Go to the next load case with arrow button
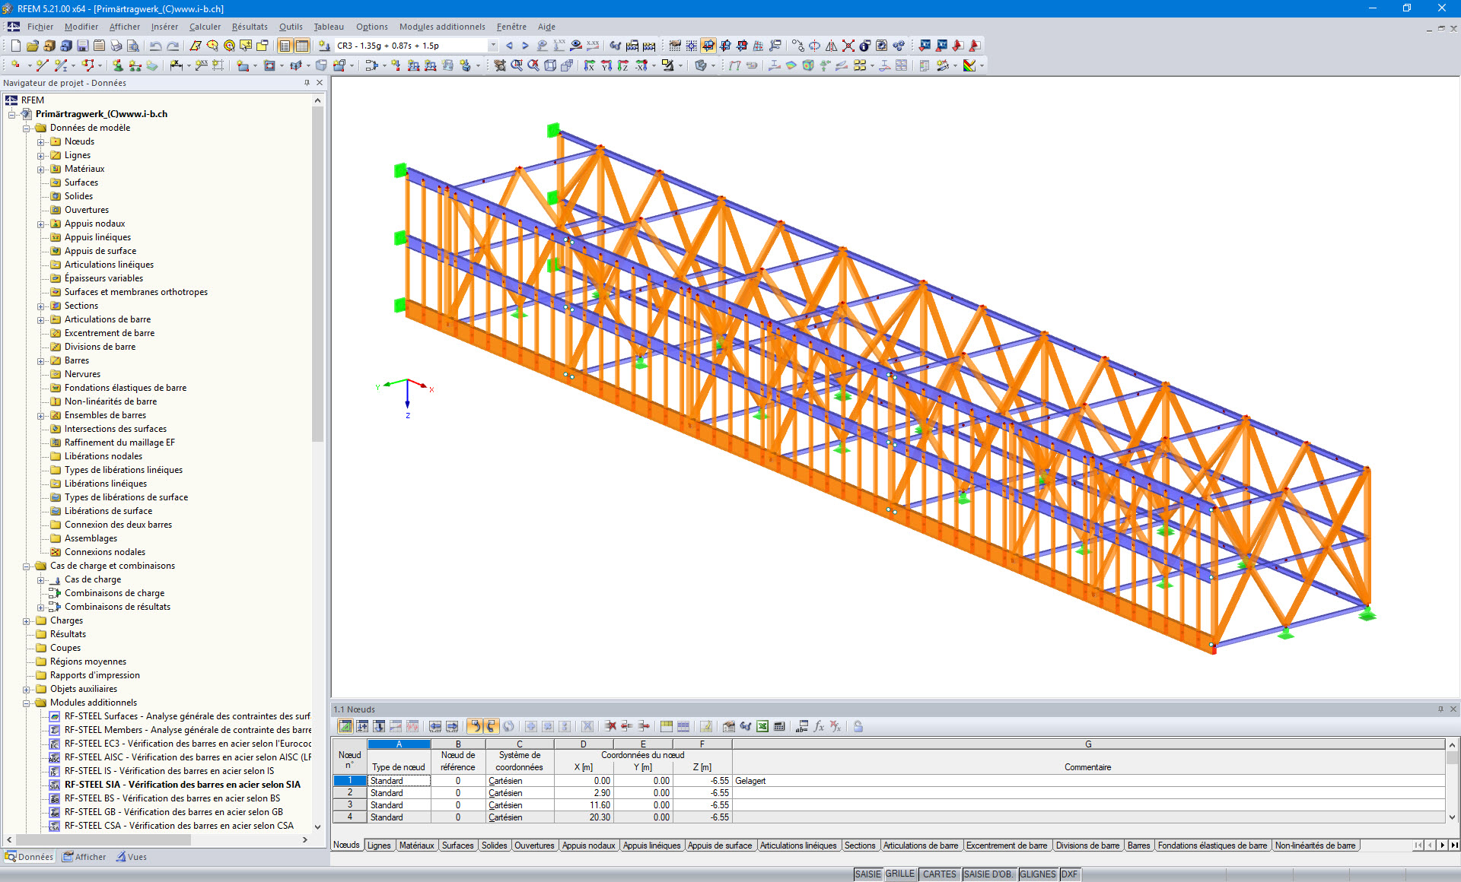The image size is (1461, 882). [525, 45]
